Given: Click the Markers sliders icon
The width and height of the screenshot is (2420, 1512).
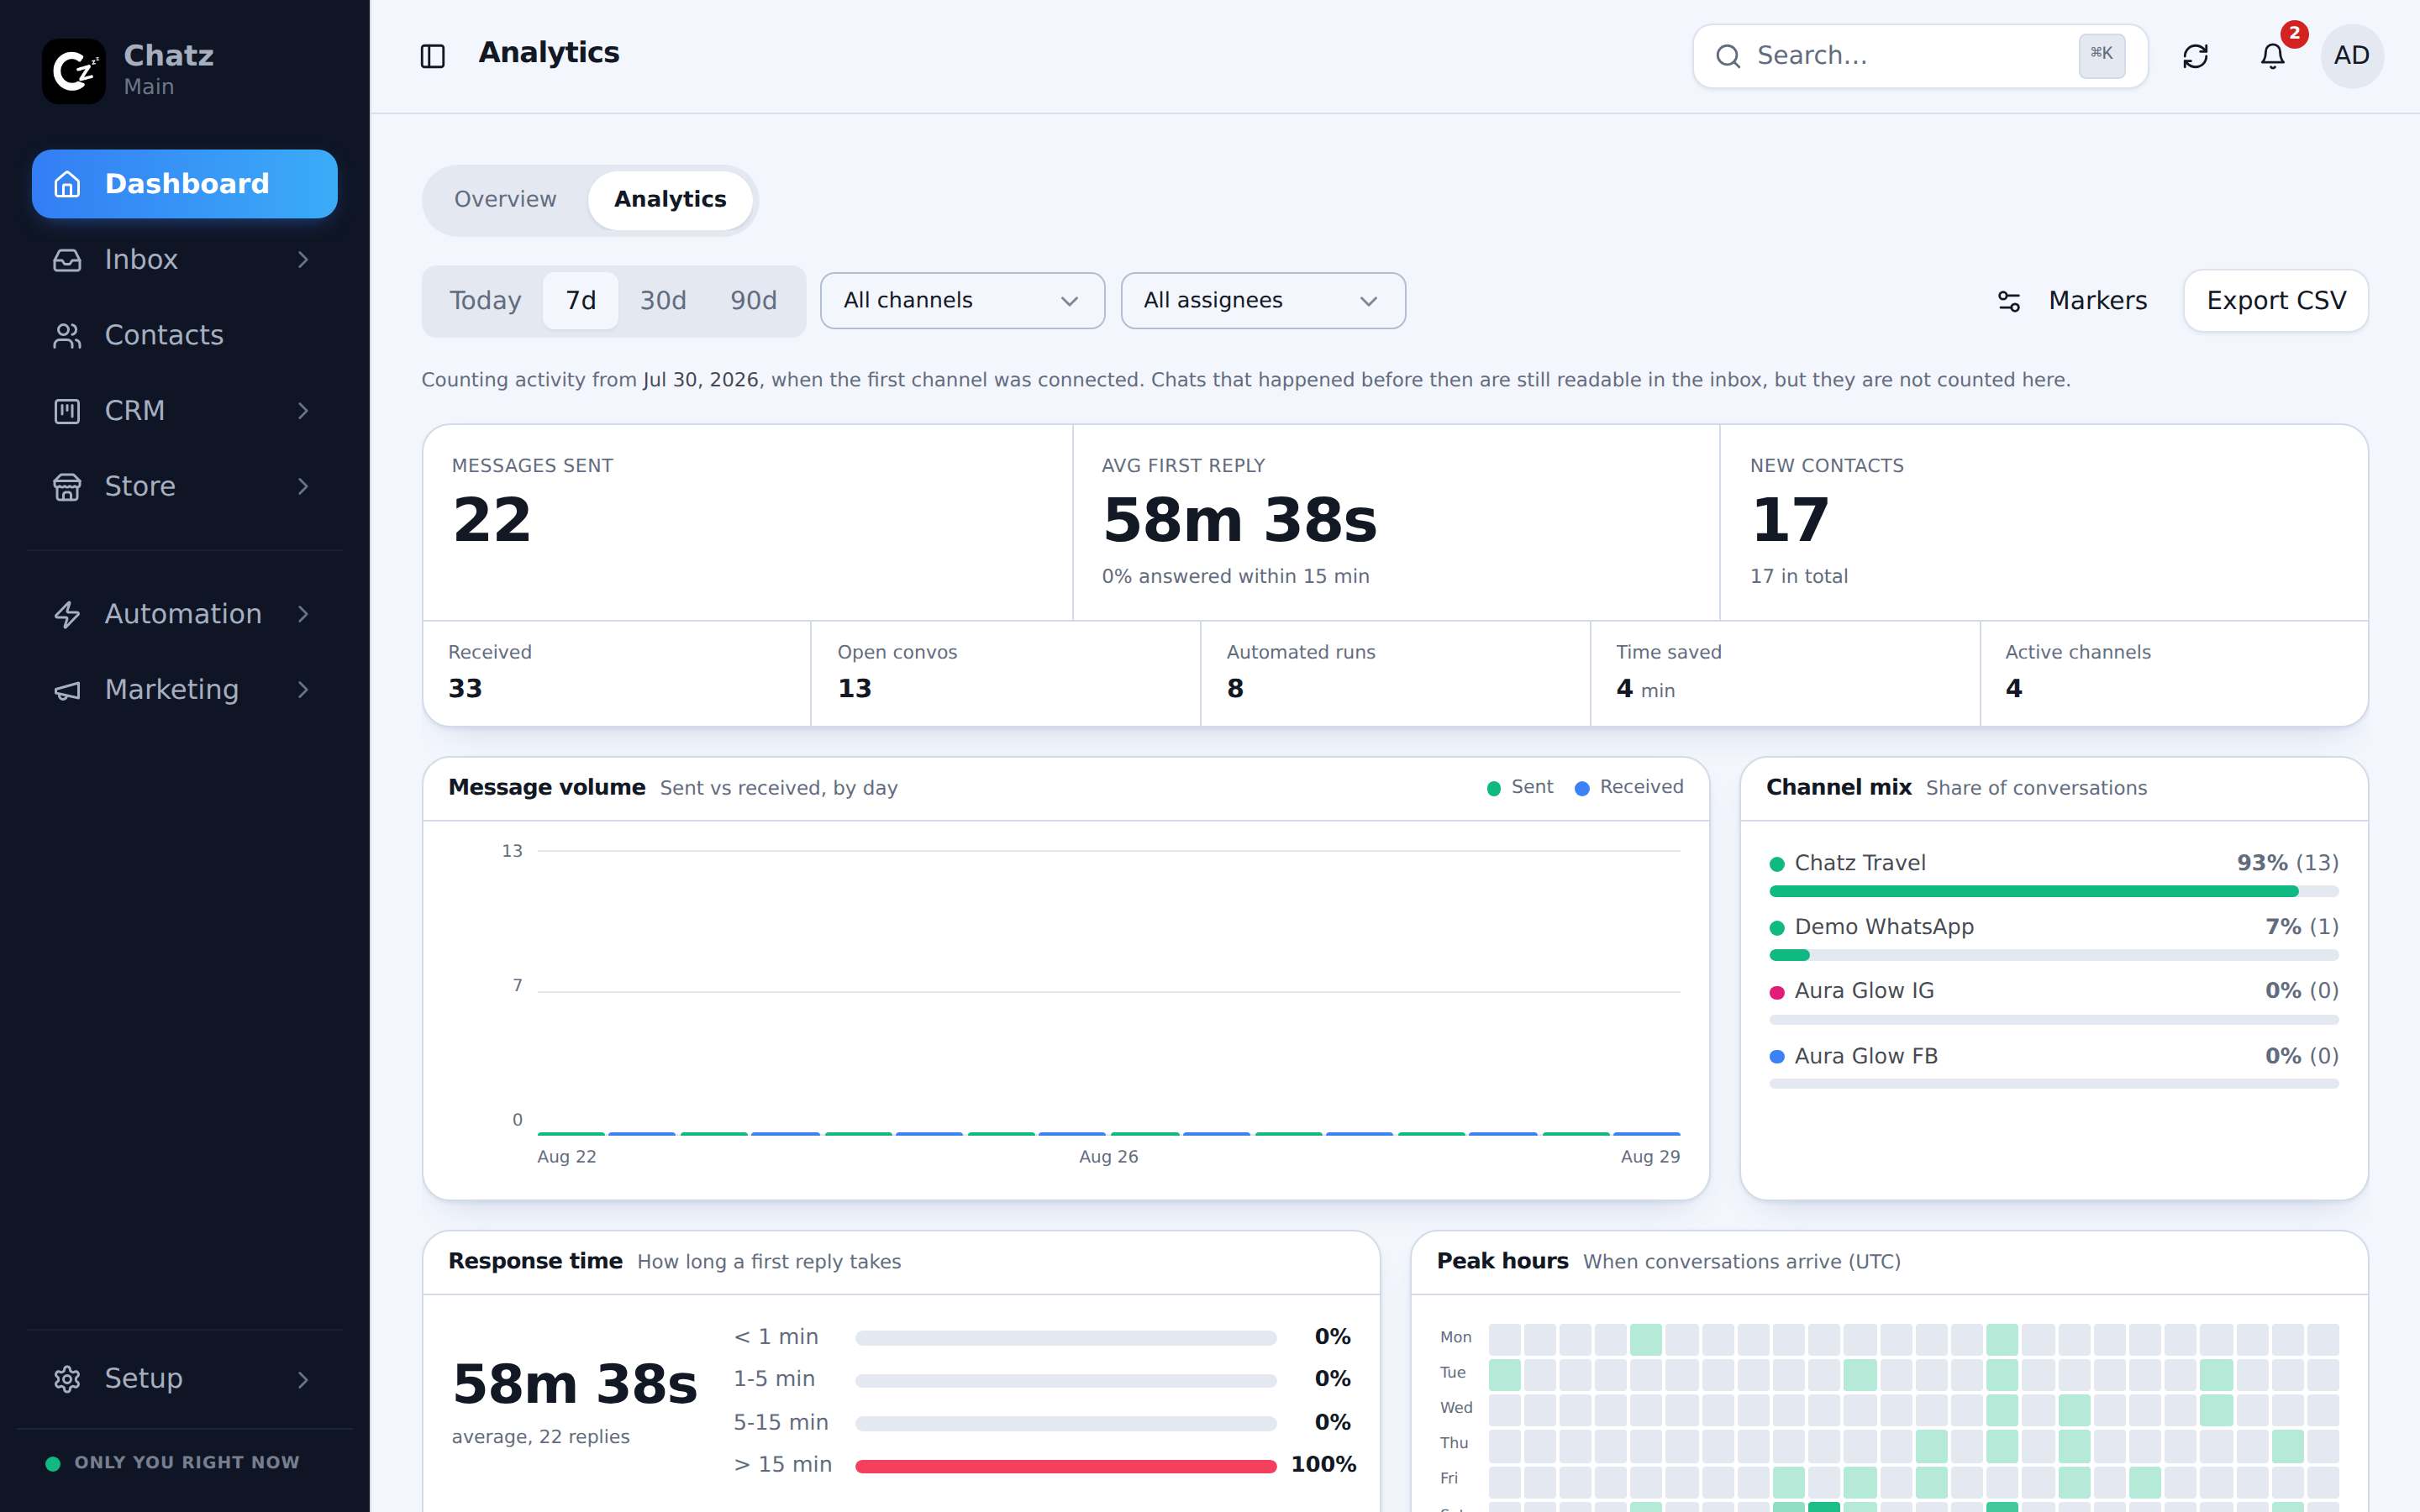Looking at the screenshot, I should point(2009,301).
